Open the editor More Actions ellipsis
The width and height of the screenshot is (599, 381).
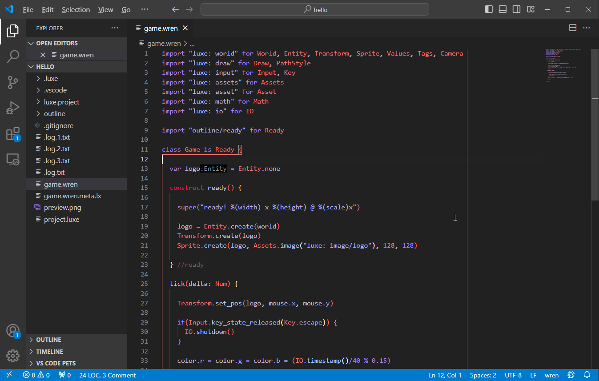point(587,28)
